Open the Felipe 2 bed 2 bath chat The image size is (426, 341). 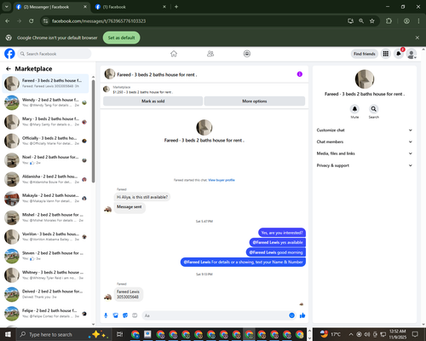click(45, 313)
